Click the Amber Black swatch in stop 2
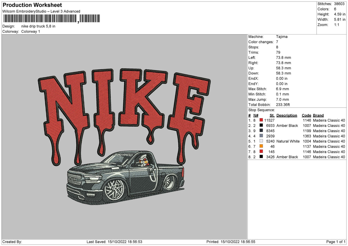 261,126
